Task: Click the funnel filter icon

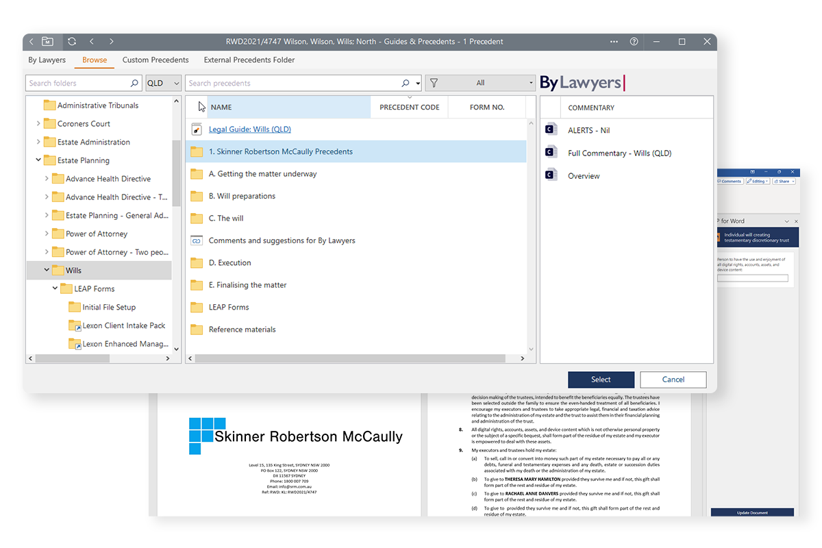Action: pyautogui.click(x=434, y=83)
